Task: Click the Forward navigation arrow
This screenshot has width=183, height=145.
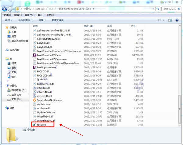Action: (x=10, y=9)
